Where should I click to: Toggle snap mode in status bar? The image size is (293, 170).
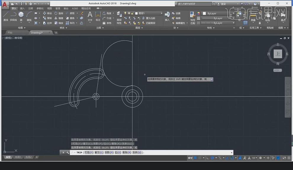[x=200, y=158]
